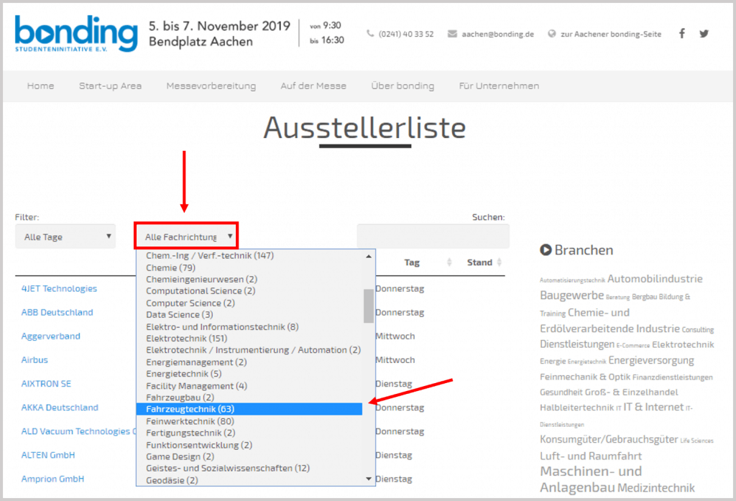Open the Amprion GmbH exhibitor link
736x501 pixels.
pyautogui.click(x=52, y=479)
